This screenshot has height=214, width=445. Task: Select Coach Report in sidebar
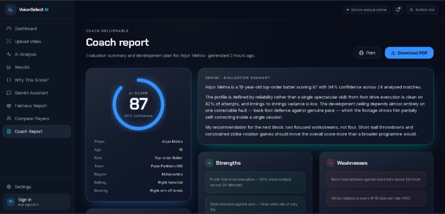(x=36, y=131)
